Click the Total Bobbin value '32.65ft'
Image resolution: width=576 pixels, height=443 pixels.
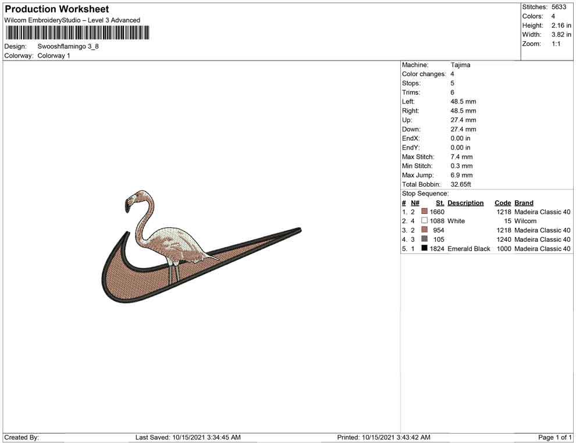461,184
